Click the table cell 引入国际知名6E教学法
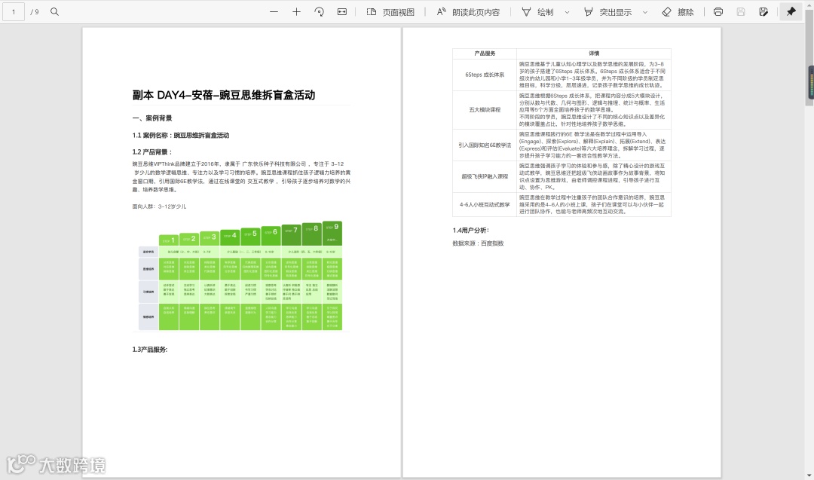The width and height of the screenshot is (814, 480). tap(485, 145)
